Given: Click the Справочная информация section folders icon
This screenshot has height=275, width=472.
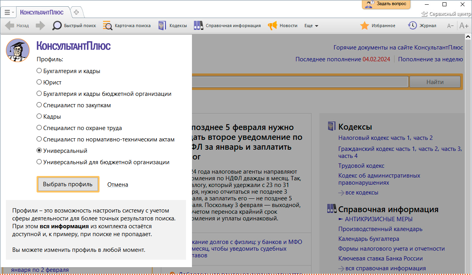Looking at the screenshot, I should (x=332, y=209).
